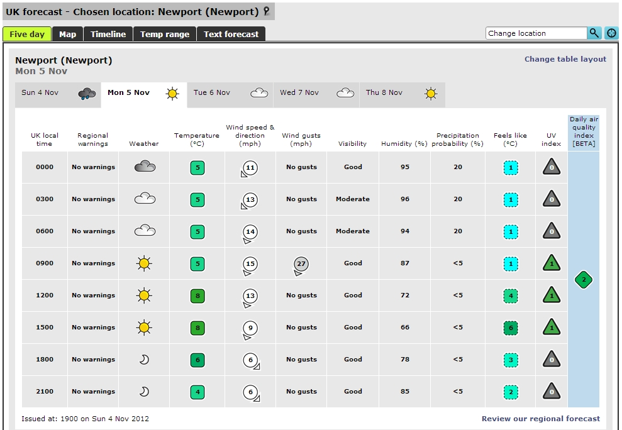Open the Text forecast tab
Viewport: 622px width, 430px height.
pos(231,34)
